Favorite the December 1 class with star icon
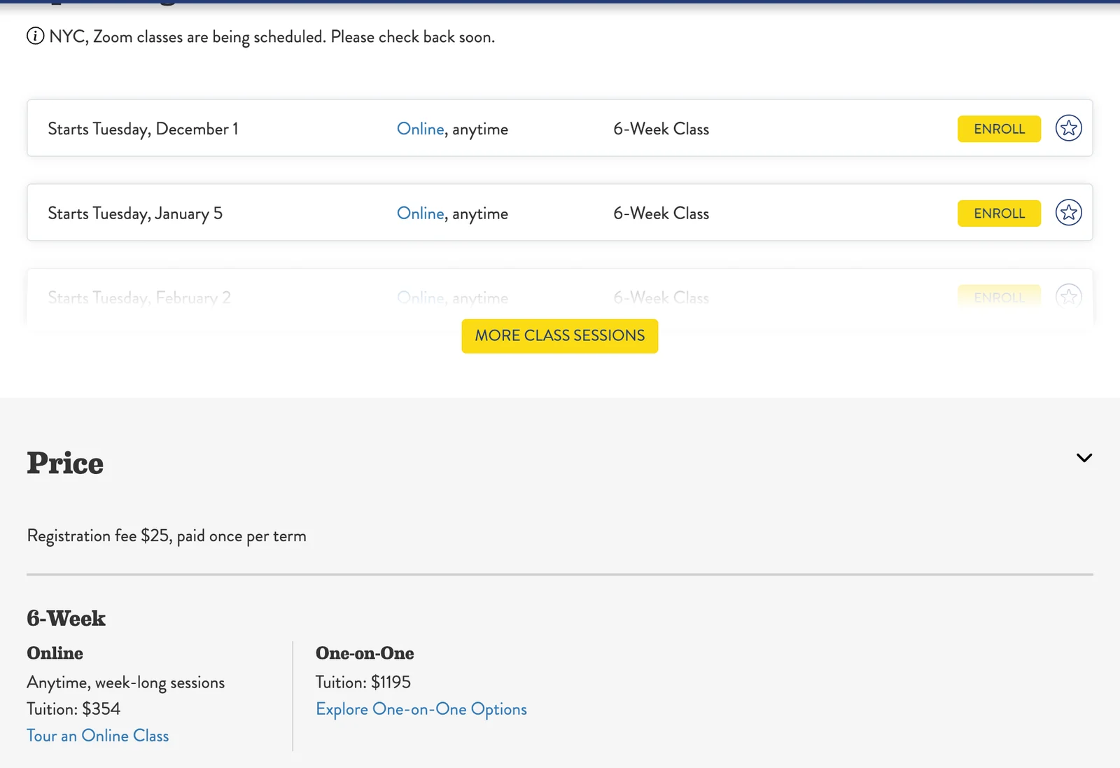Viewport: 1120px width, 768px height. pyautogui.click(x=1068, y=128)
